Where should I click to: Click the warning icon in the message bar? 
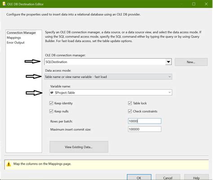pos(9,164)
